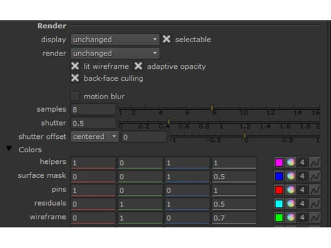This screenshot has width=331, height=248.
Task: Click the helpers red channel field
Action: (x=93, y=163)
